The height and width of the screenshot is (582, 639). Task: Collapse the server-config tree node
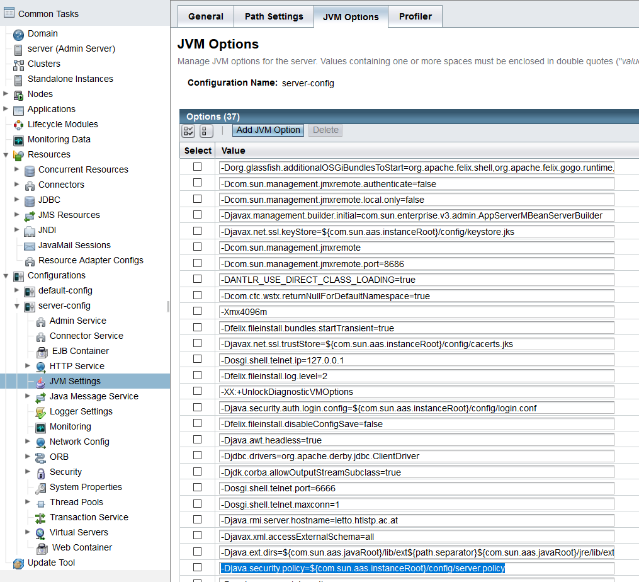click(x=17, y=305)
